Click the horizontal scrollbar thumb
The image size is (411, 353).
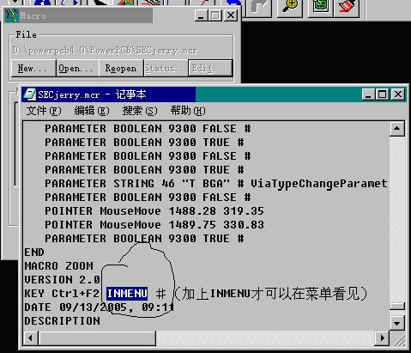click(97, 338)
